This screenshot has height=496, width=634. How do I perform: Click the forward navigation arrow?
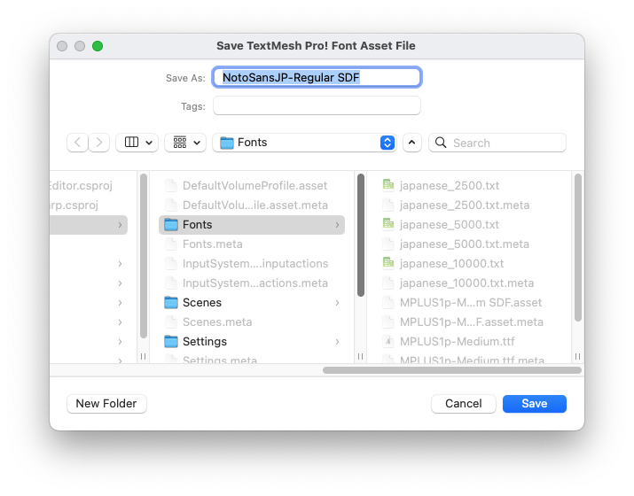[99, 143]
